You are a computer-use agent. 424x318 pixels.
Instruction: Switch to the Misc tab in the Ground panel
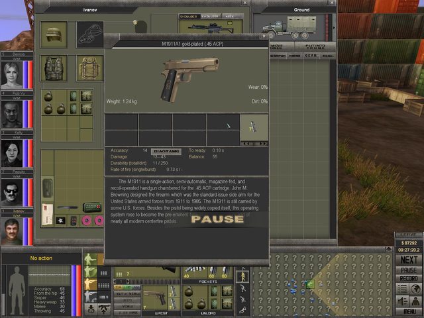[x=327, y=56]
